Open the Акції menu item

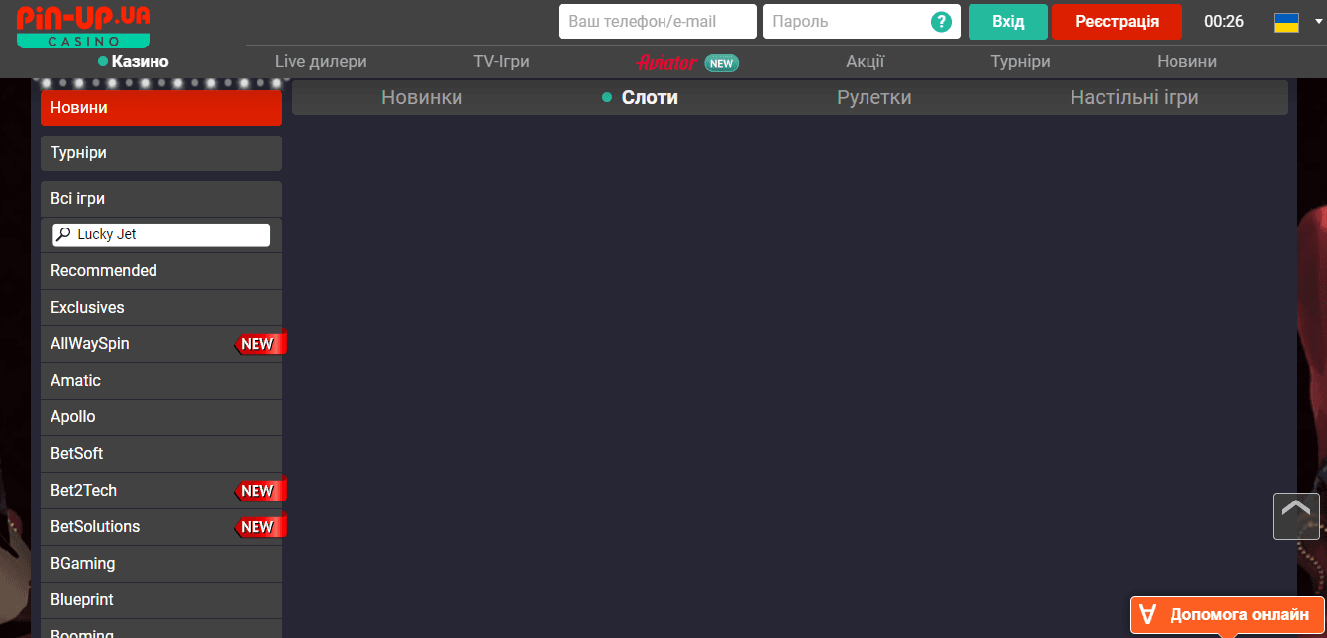coord(865,61)
